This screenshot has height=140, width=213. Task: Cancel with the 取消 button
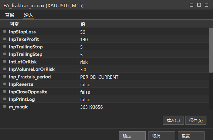[x=162, y=136]
